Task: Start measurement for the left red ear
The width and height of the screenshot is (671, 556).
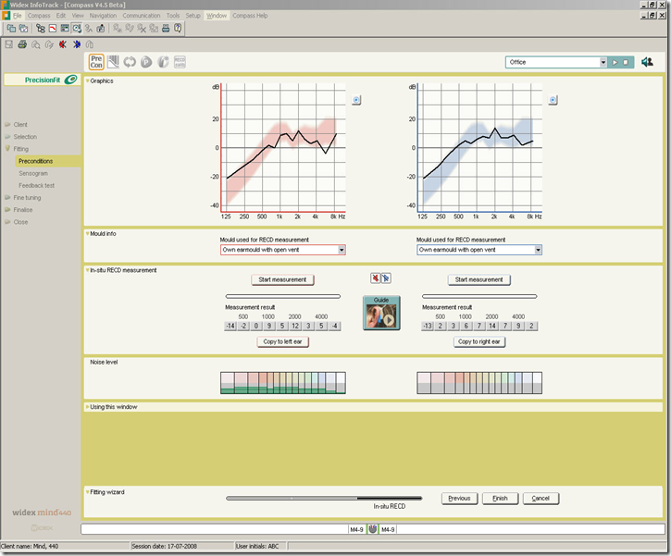Action: pyautogui.click(x=282, y=279)
